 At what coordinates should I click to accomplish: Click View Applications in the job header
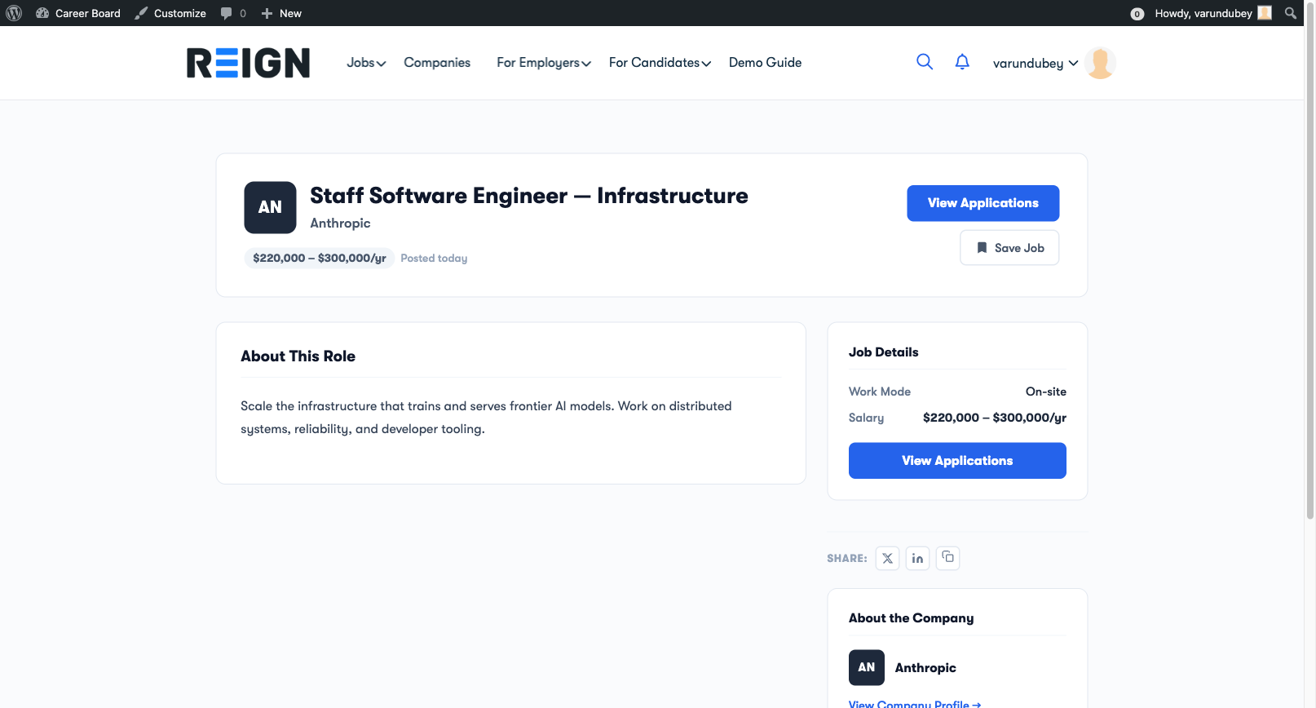(983, 203)
